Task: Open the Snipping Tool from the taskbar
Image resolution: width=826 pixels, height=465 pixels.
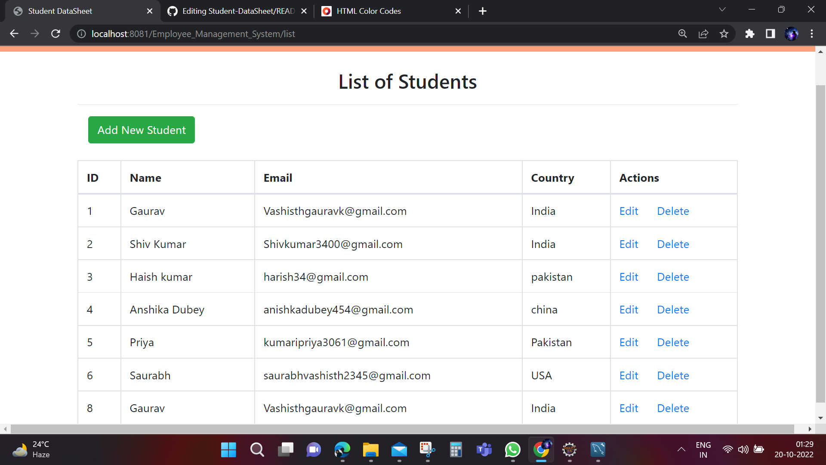Action: click(x=426, y=450)
